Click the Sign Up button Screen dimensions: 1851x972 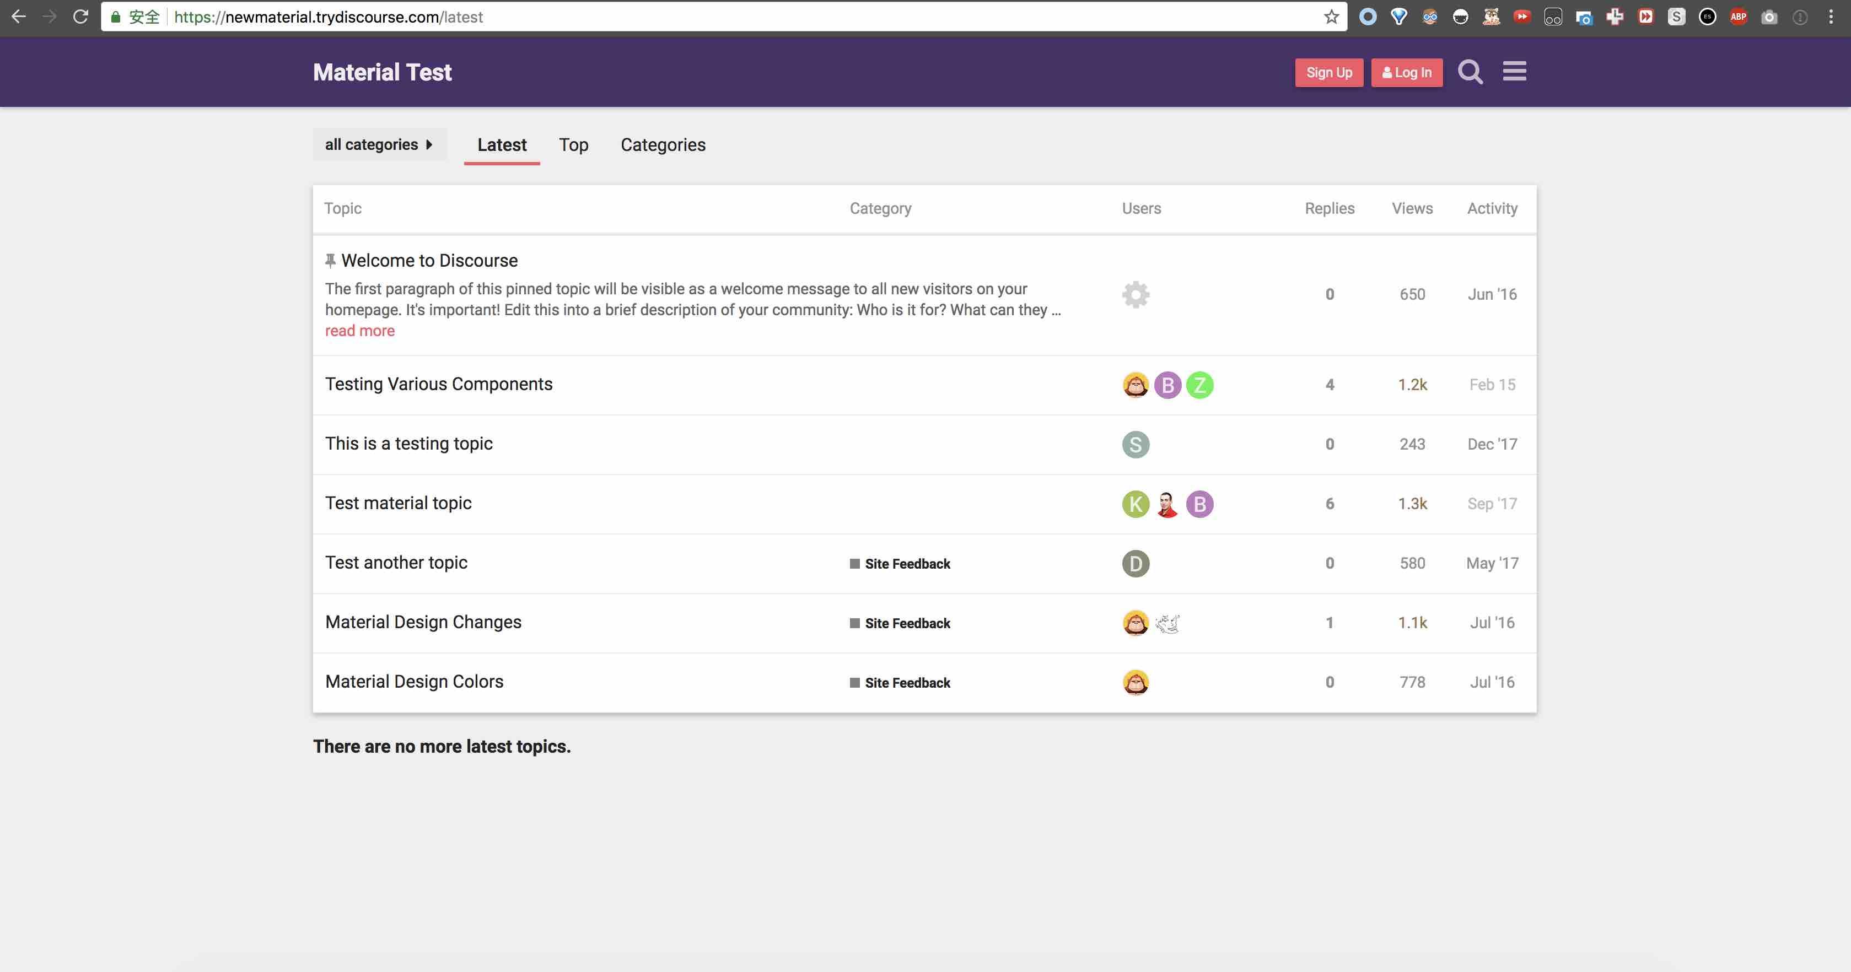(x=1328, y=73)
